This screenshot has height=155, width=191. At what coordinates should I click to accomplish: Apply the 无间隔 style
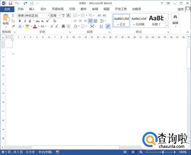tap(139, 21)
